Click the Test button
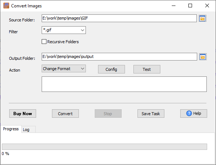Viewport: 216px width, 165px height. point(147,69)
